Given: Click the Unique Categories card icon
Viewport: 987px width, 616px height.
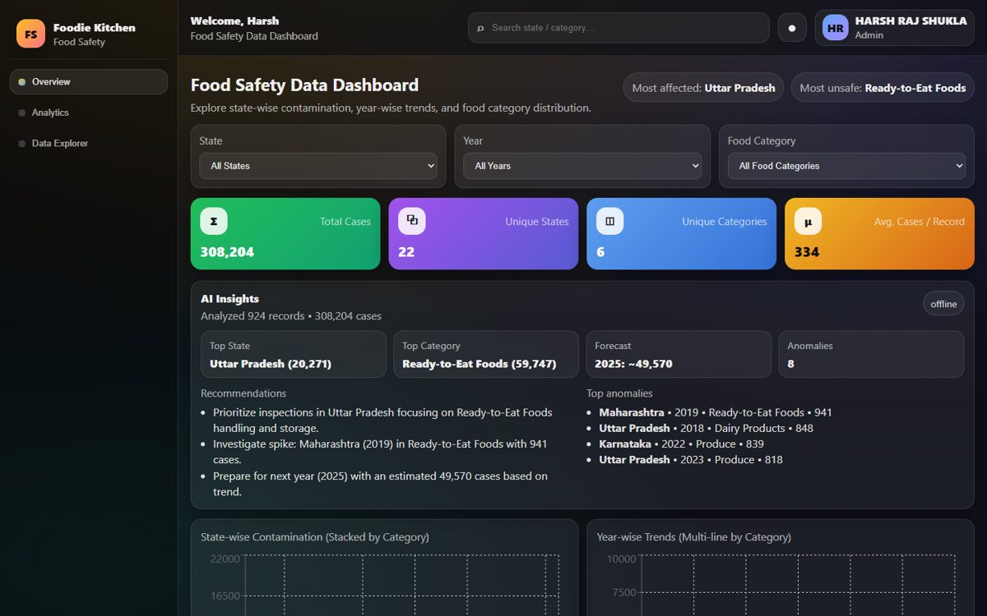Looking at the screenshot, I should point(609,221).
